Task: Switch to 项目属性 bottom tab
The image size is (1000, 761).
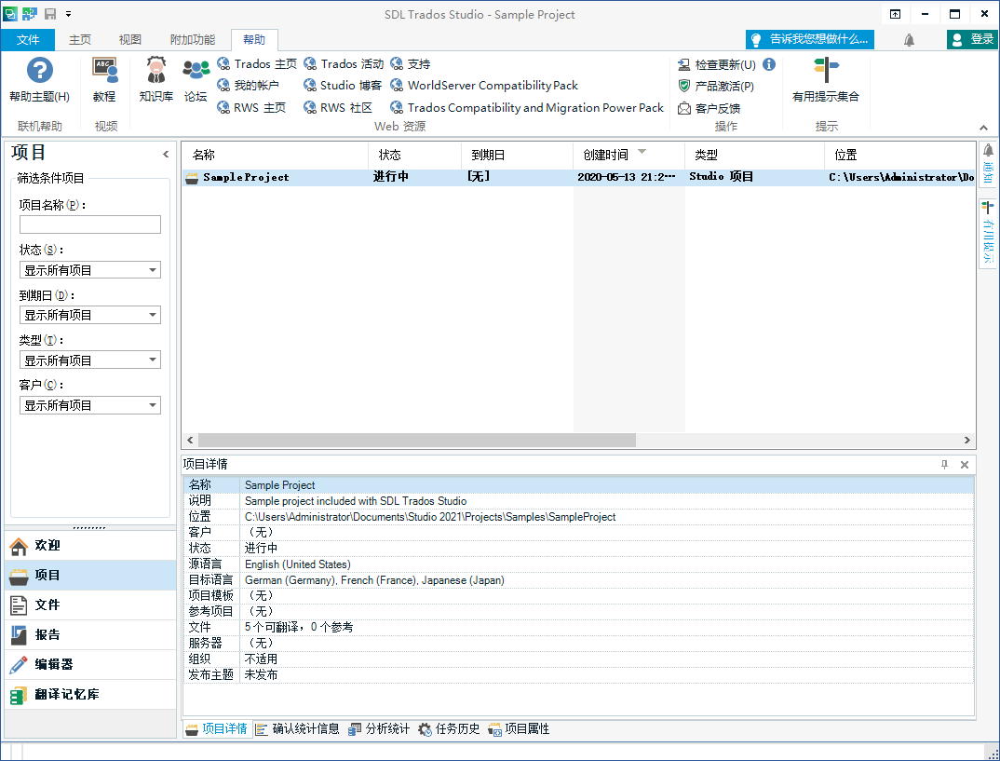Action: pyautogui.click(x=519, y=729)
